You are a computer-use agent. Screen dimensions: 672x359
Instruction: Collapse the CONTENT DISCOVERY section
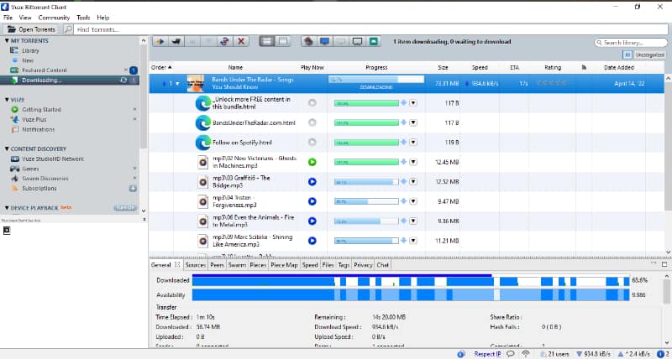(x=7, y=149)
